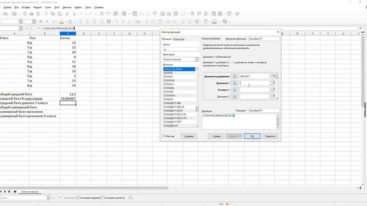Click the Find & Replace toolbar icon
The height and width of the screenshot is (206, 367).
[101, 14]
